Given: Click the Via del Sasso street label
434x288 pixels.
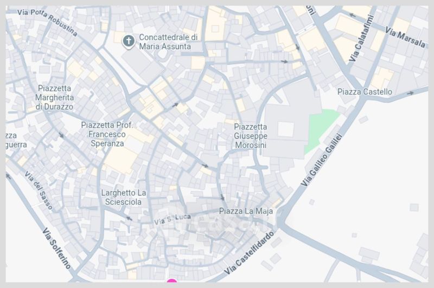Looking at the screenshot, I should click(39, 190).
